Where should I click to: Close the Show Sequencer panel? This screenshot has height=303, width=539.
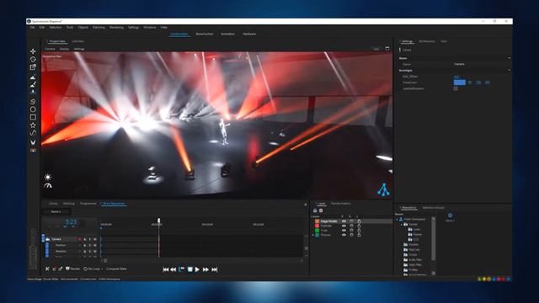[x=306, y=205]
